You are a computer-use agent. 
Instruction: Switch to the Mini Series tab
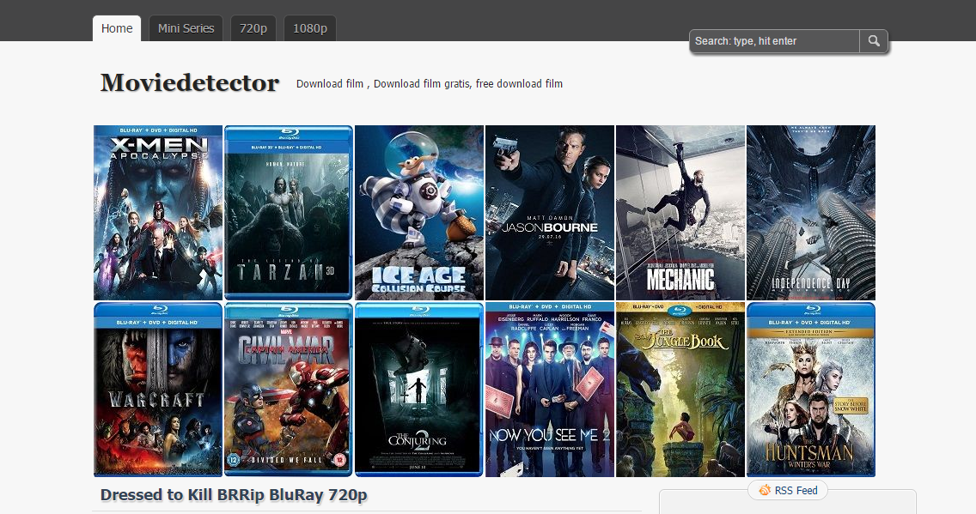click(x=186, y=28)
